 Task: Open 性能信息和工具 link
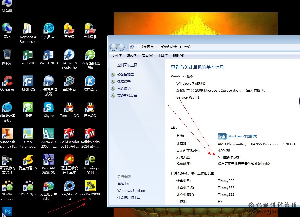coord(129,197)
